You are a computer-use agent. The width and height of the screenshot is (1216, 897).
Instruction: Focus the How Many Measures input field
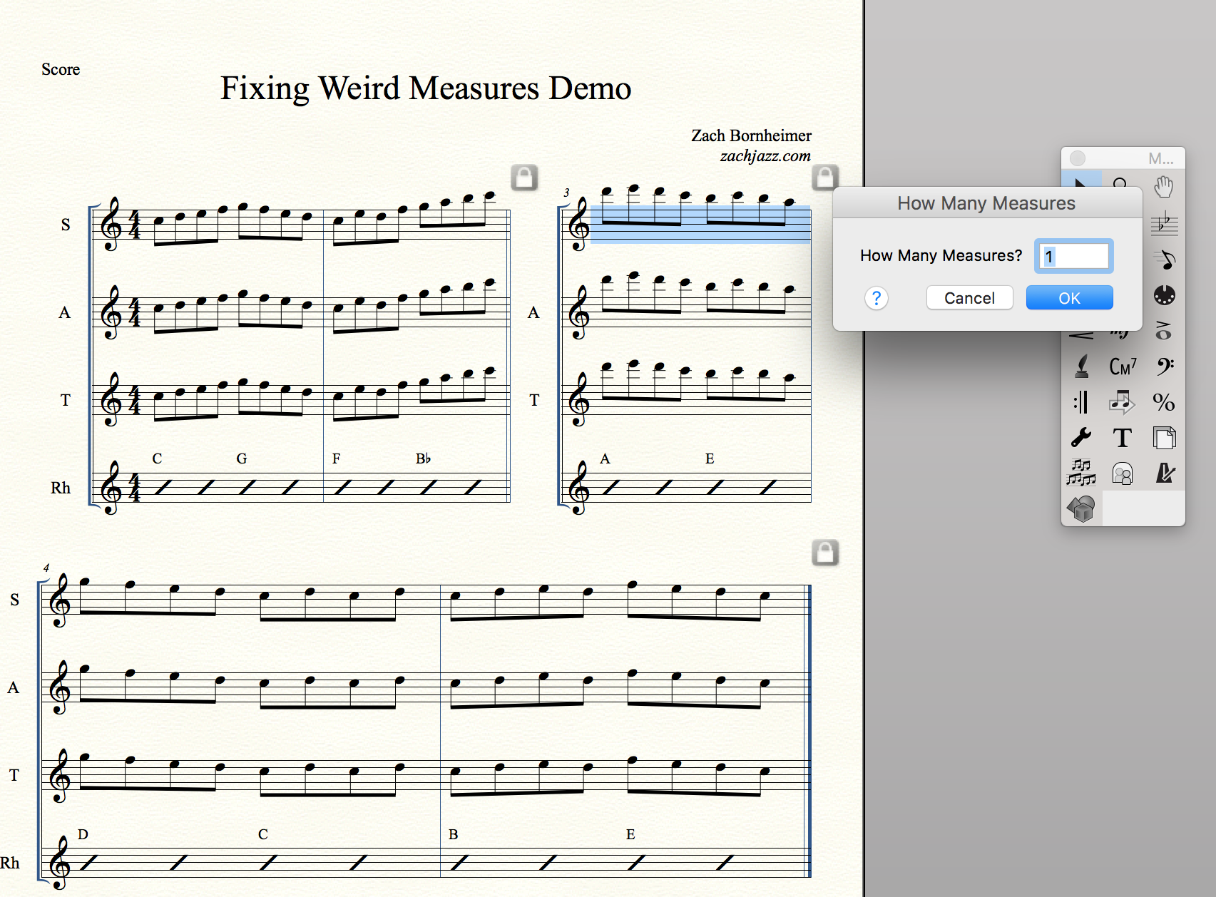pos(1074,256)
